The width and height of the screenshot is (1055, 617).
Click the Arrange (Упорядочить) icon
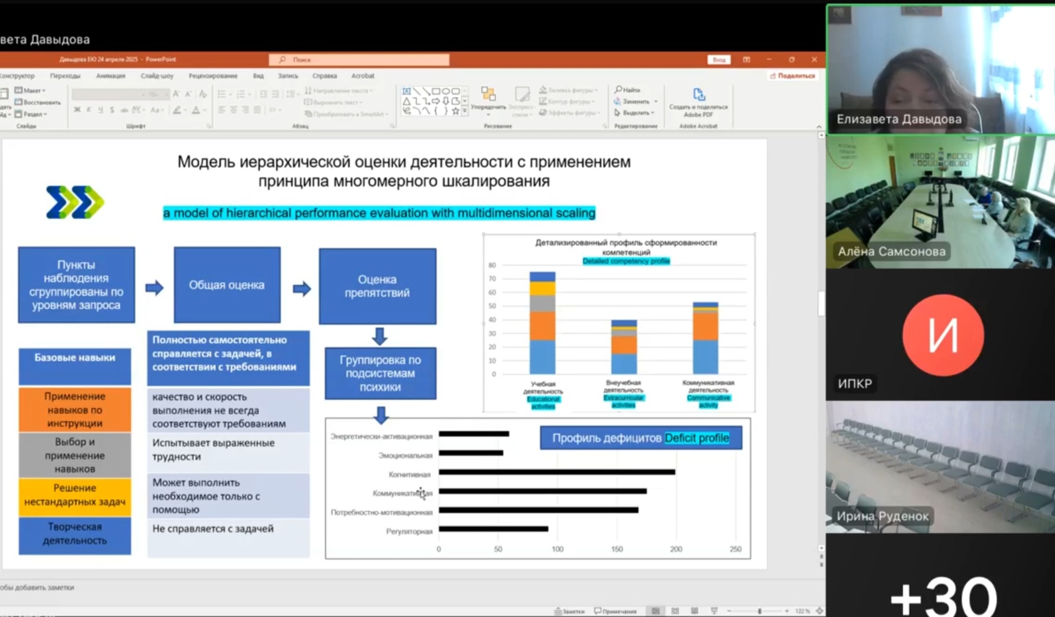488,94
